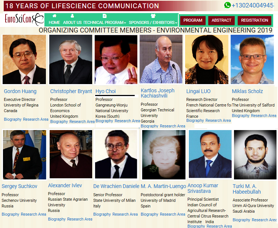Open Gordon Huang's Biography link
Viewport: 278px width, 228px height.
tap(13, 119)
